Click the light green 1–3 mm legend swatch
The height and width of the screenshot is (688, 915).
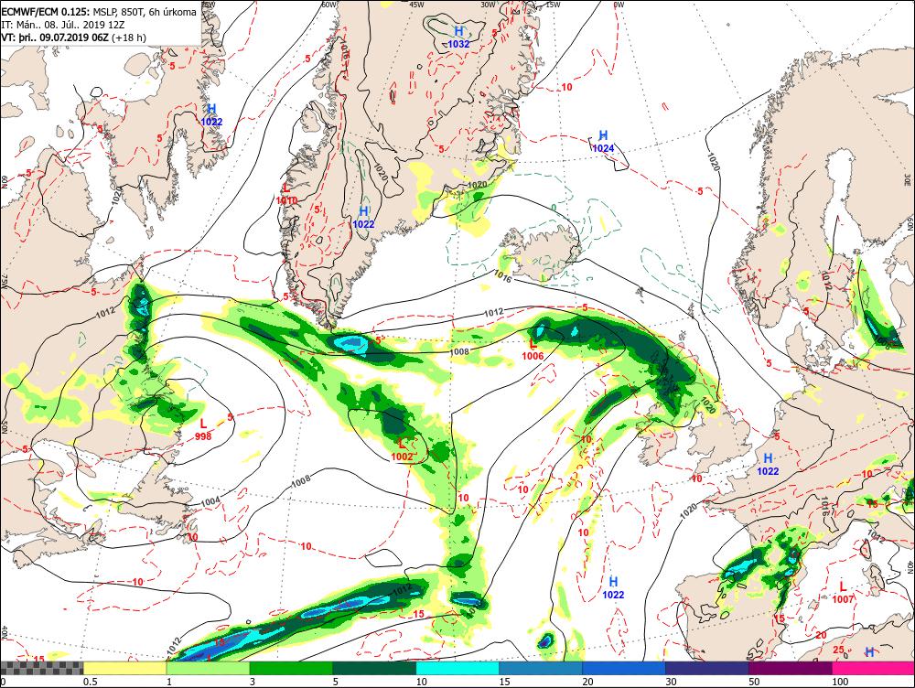click(x=209, y=668)
